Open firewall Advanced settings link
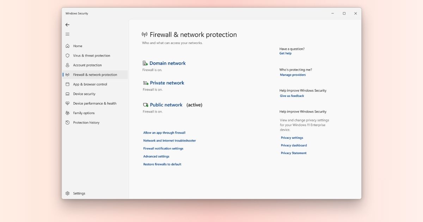This screenshot has width=423, height=222. coord(156,156)
